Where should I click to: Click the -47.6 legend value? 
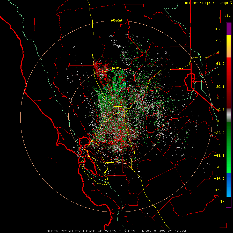[x=219, y=144]
